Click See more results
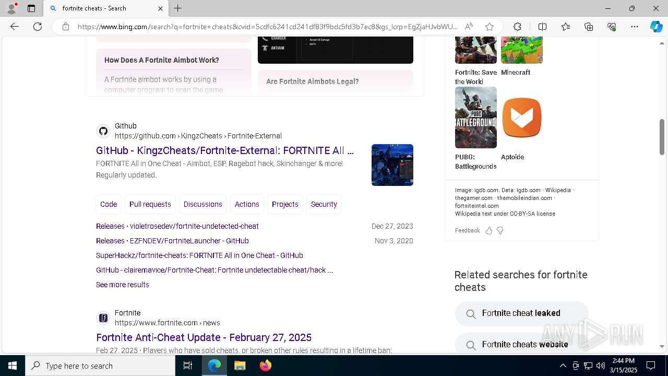Image resolution: width=668 pixels, height=376 pixels. pos(123,285)
